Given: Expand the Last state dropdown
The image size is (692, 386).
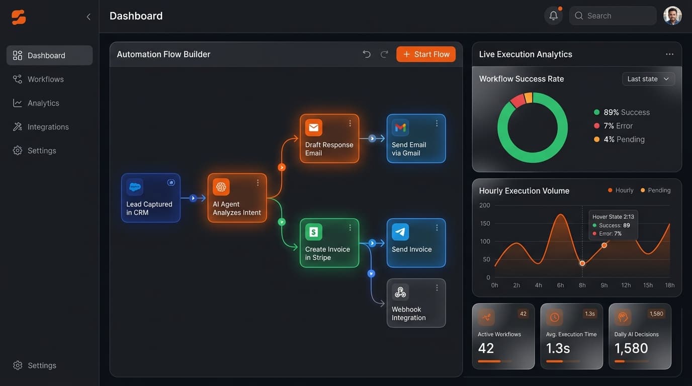Looking at the screenshot, I should (x=648, y=79).
